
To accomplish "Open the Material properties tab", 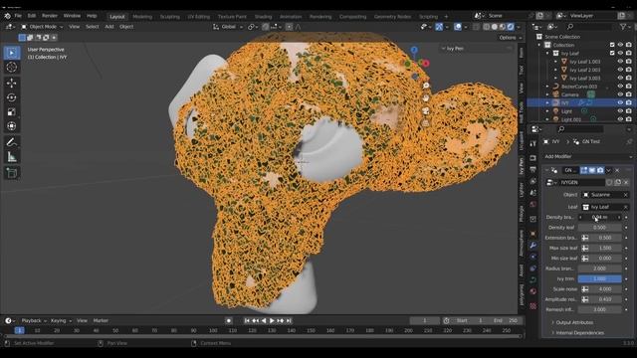I will pyautogui.click(x=533, y=291).
